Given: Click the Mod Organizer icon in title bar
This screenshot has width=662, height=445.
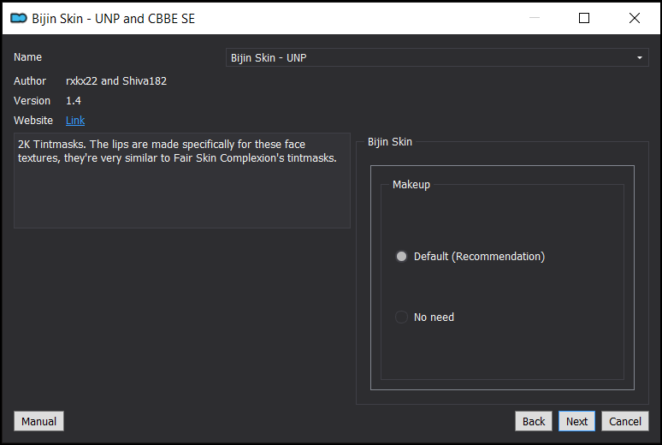Looking at the screenshot, I should [19, 18].
